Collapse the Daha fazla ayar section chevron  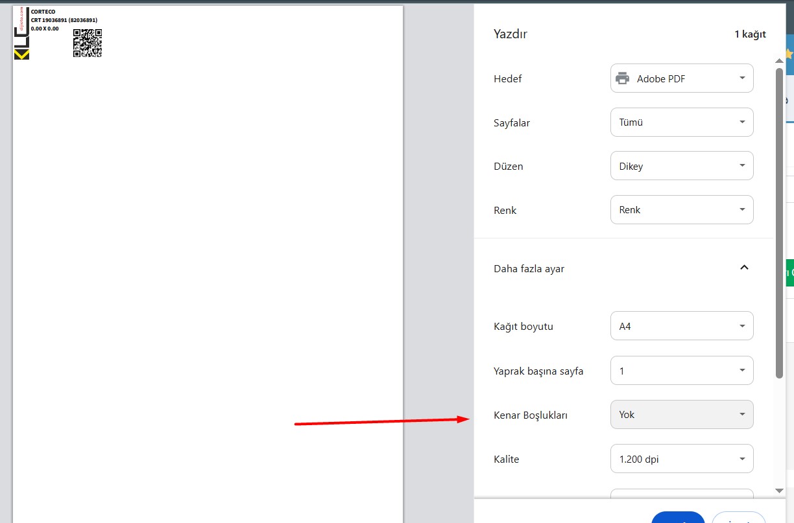tap(744, 268)
